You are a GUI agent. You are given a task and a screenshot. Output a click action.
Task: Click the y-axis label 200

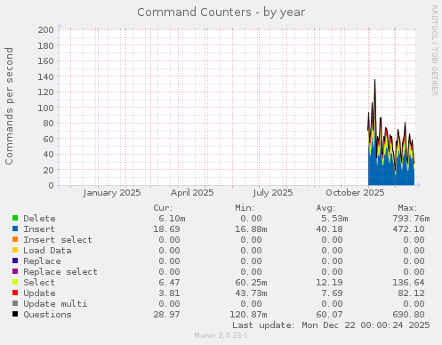(x=45, y=29)
